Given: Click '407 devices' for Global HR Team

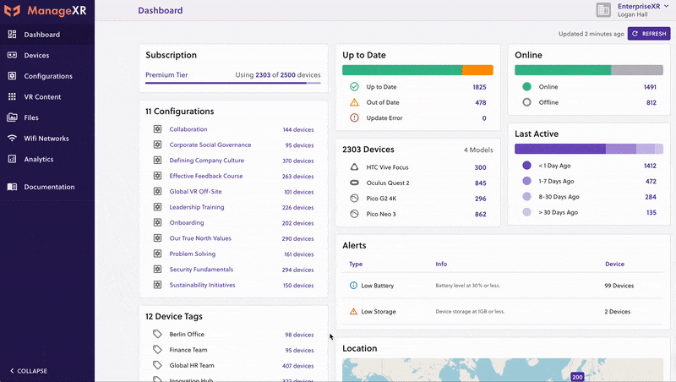Looking at the screenshot, I should [298, 366].
